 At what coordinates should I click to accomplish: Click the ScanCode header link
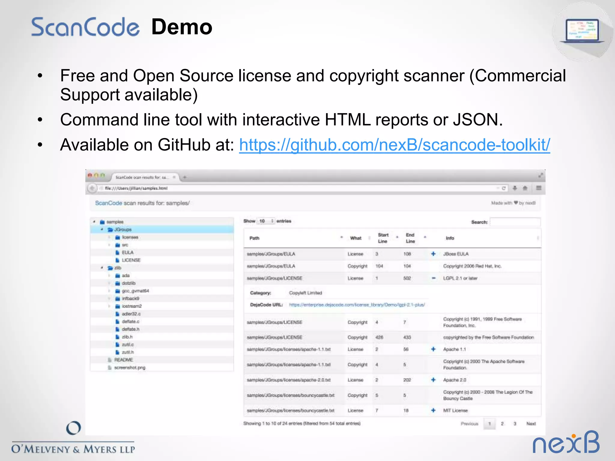[x=108, y=203]
